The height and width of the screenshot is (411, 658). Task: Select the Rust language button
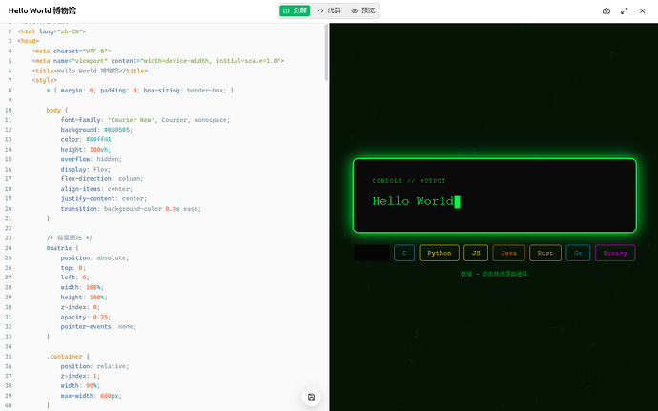545,253
